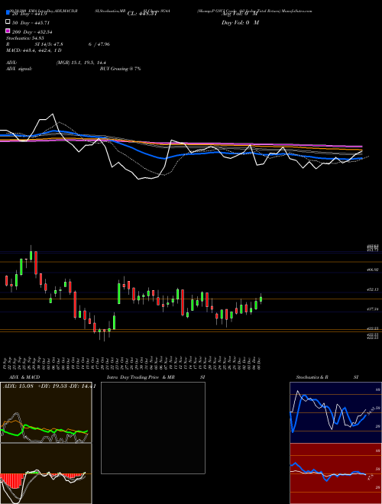Image resolution: width=382 pixels, height=504 pixels.
Task: Open the ADX indicator chart panel
Action: click(x=46, y=412)
